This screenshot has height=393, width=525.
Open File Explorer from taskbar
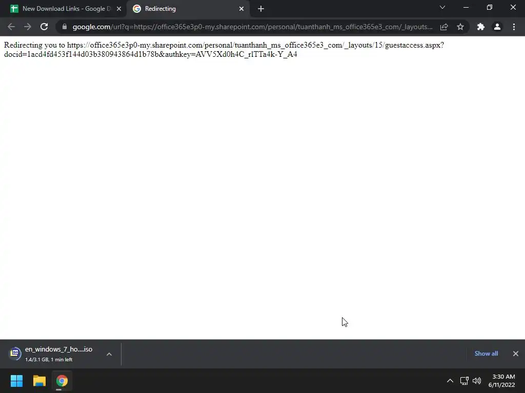point(39,381)
